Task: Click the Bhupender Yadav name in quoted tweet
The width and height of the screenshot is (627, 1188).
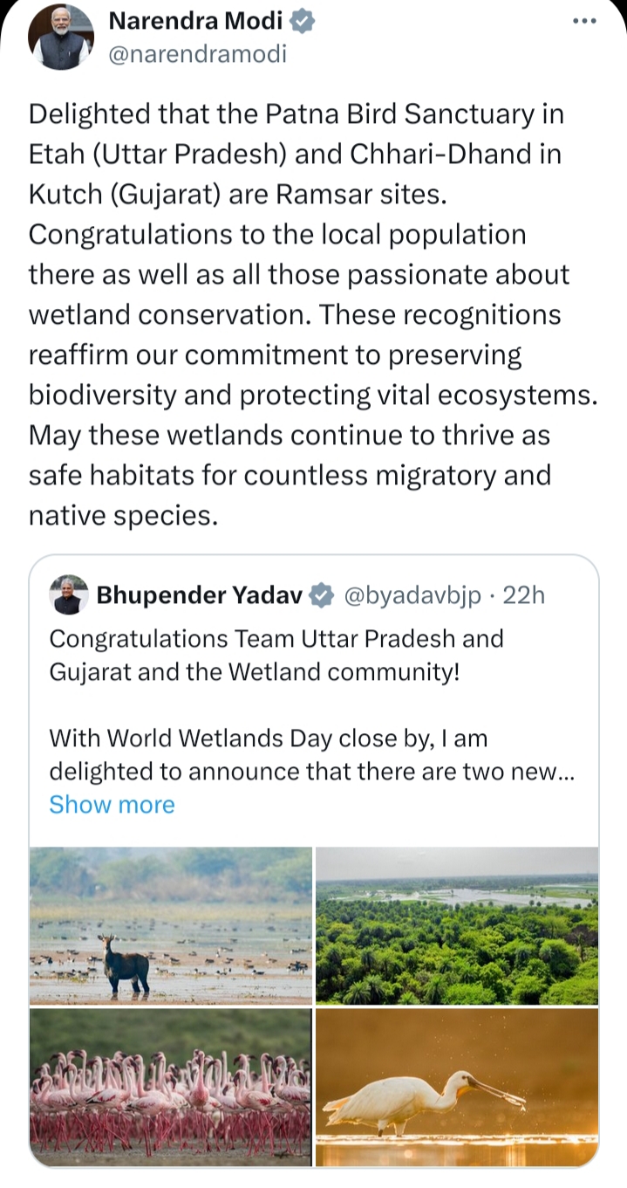Action: pyautogui.click(x=199, y=595)
